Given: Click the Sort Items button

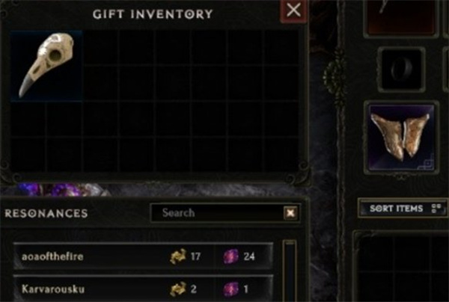Looking at the screenshot, I should pos(403,209).
